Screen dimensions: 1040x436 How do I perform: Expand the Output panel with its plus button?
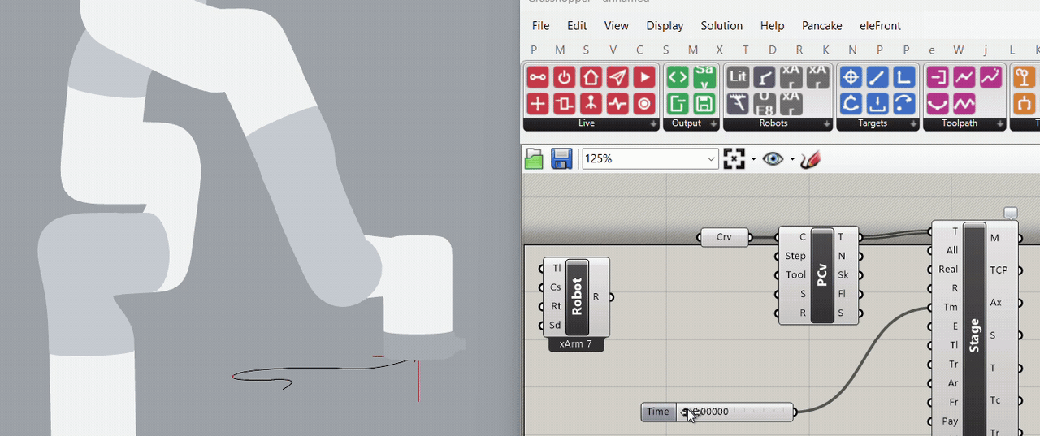[714, 124]
